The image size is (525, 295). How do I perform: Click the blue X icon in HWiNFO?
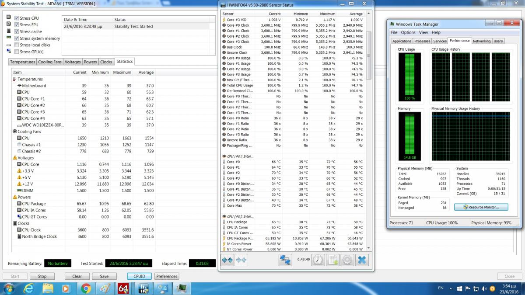tap(362, 260)
